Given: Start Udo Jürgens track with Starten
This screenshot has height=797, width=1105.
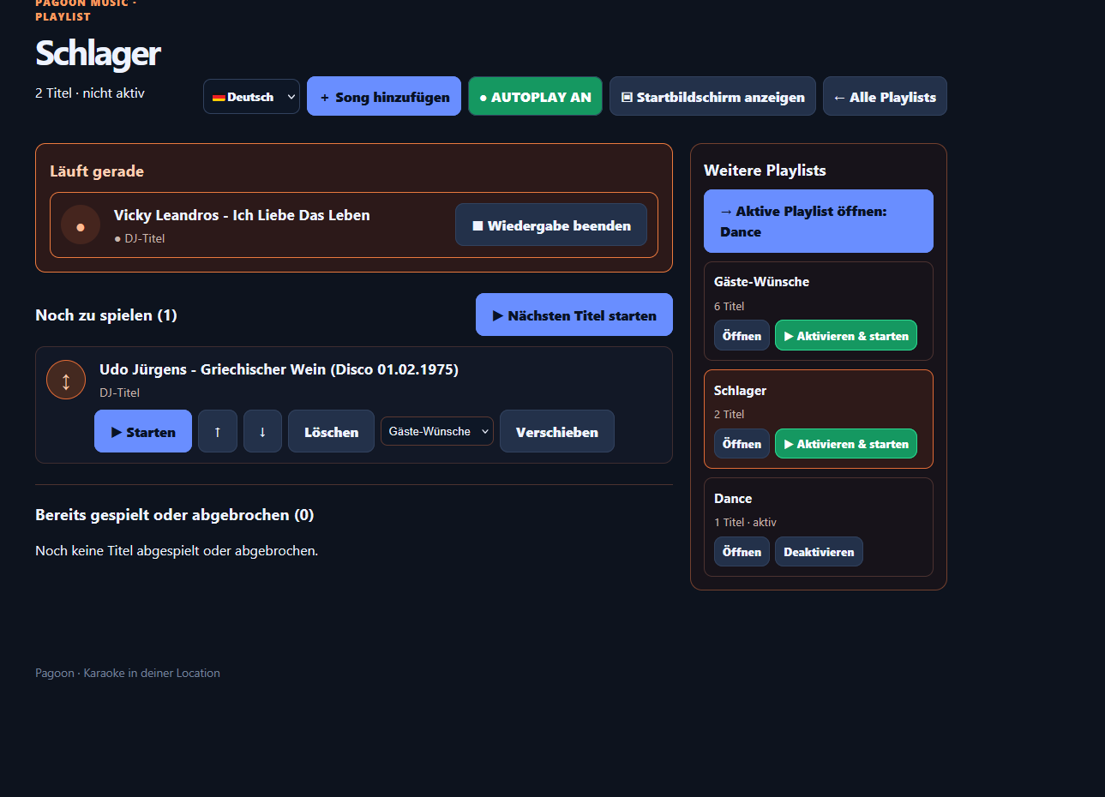Looking at the screenshot, I should click(143, 431).
